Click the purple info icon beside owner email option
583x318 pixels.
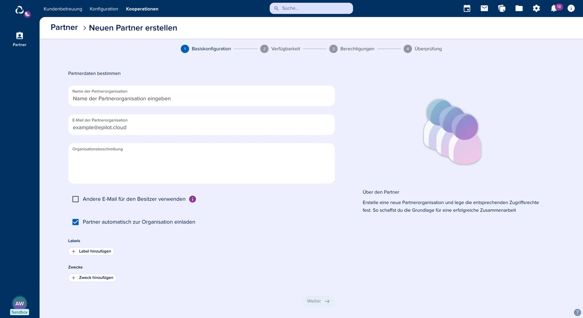[x=192, y=199]
